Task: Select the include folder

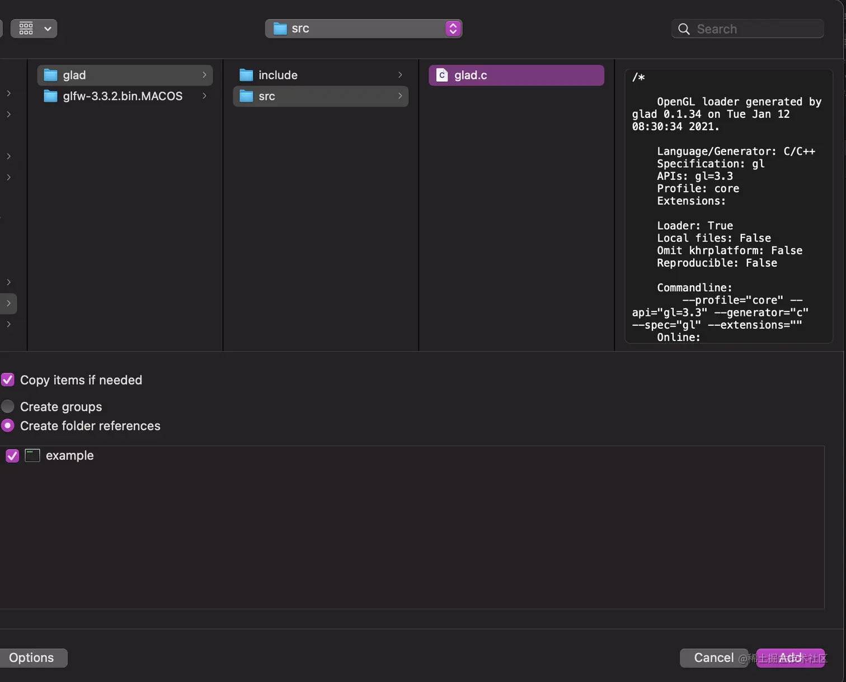Action: click(321, 75)
